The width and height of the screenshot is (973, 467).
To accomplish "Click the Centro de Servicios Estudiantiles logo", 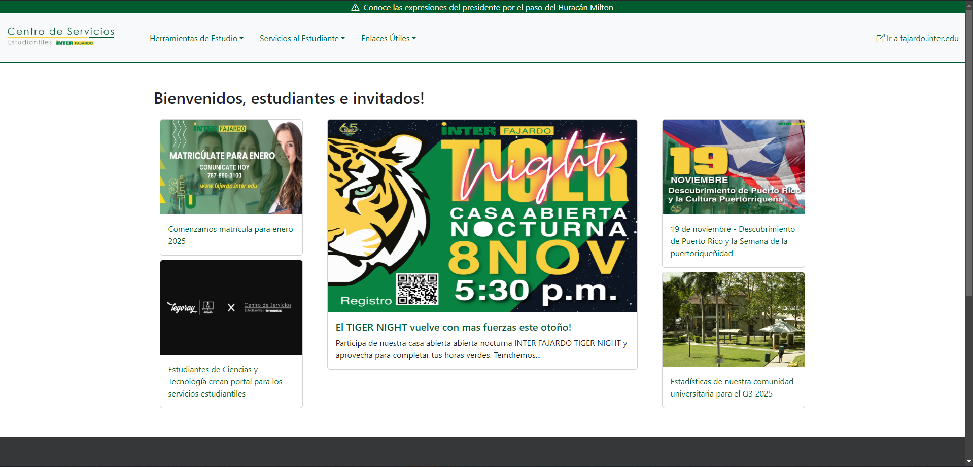I will (61, 36).
